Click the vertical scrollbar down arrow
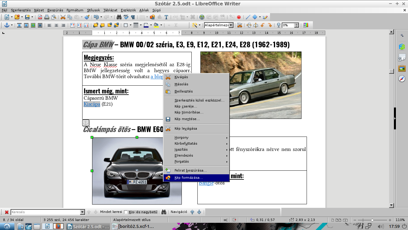 pyautogui.click(x=391, y=205)
